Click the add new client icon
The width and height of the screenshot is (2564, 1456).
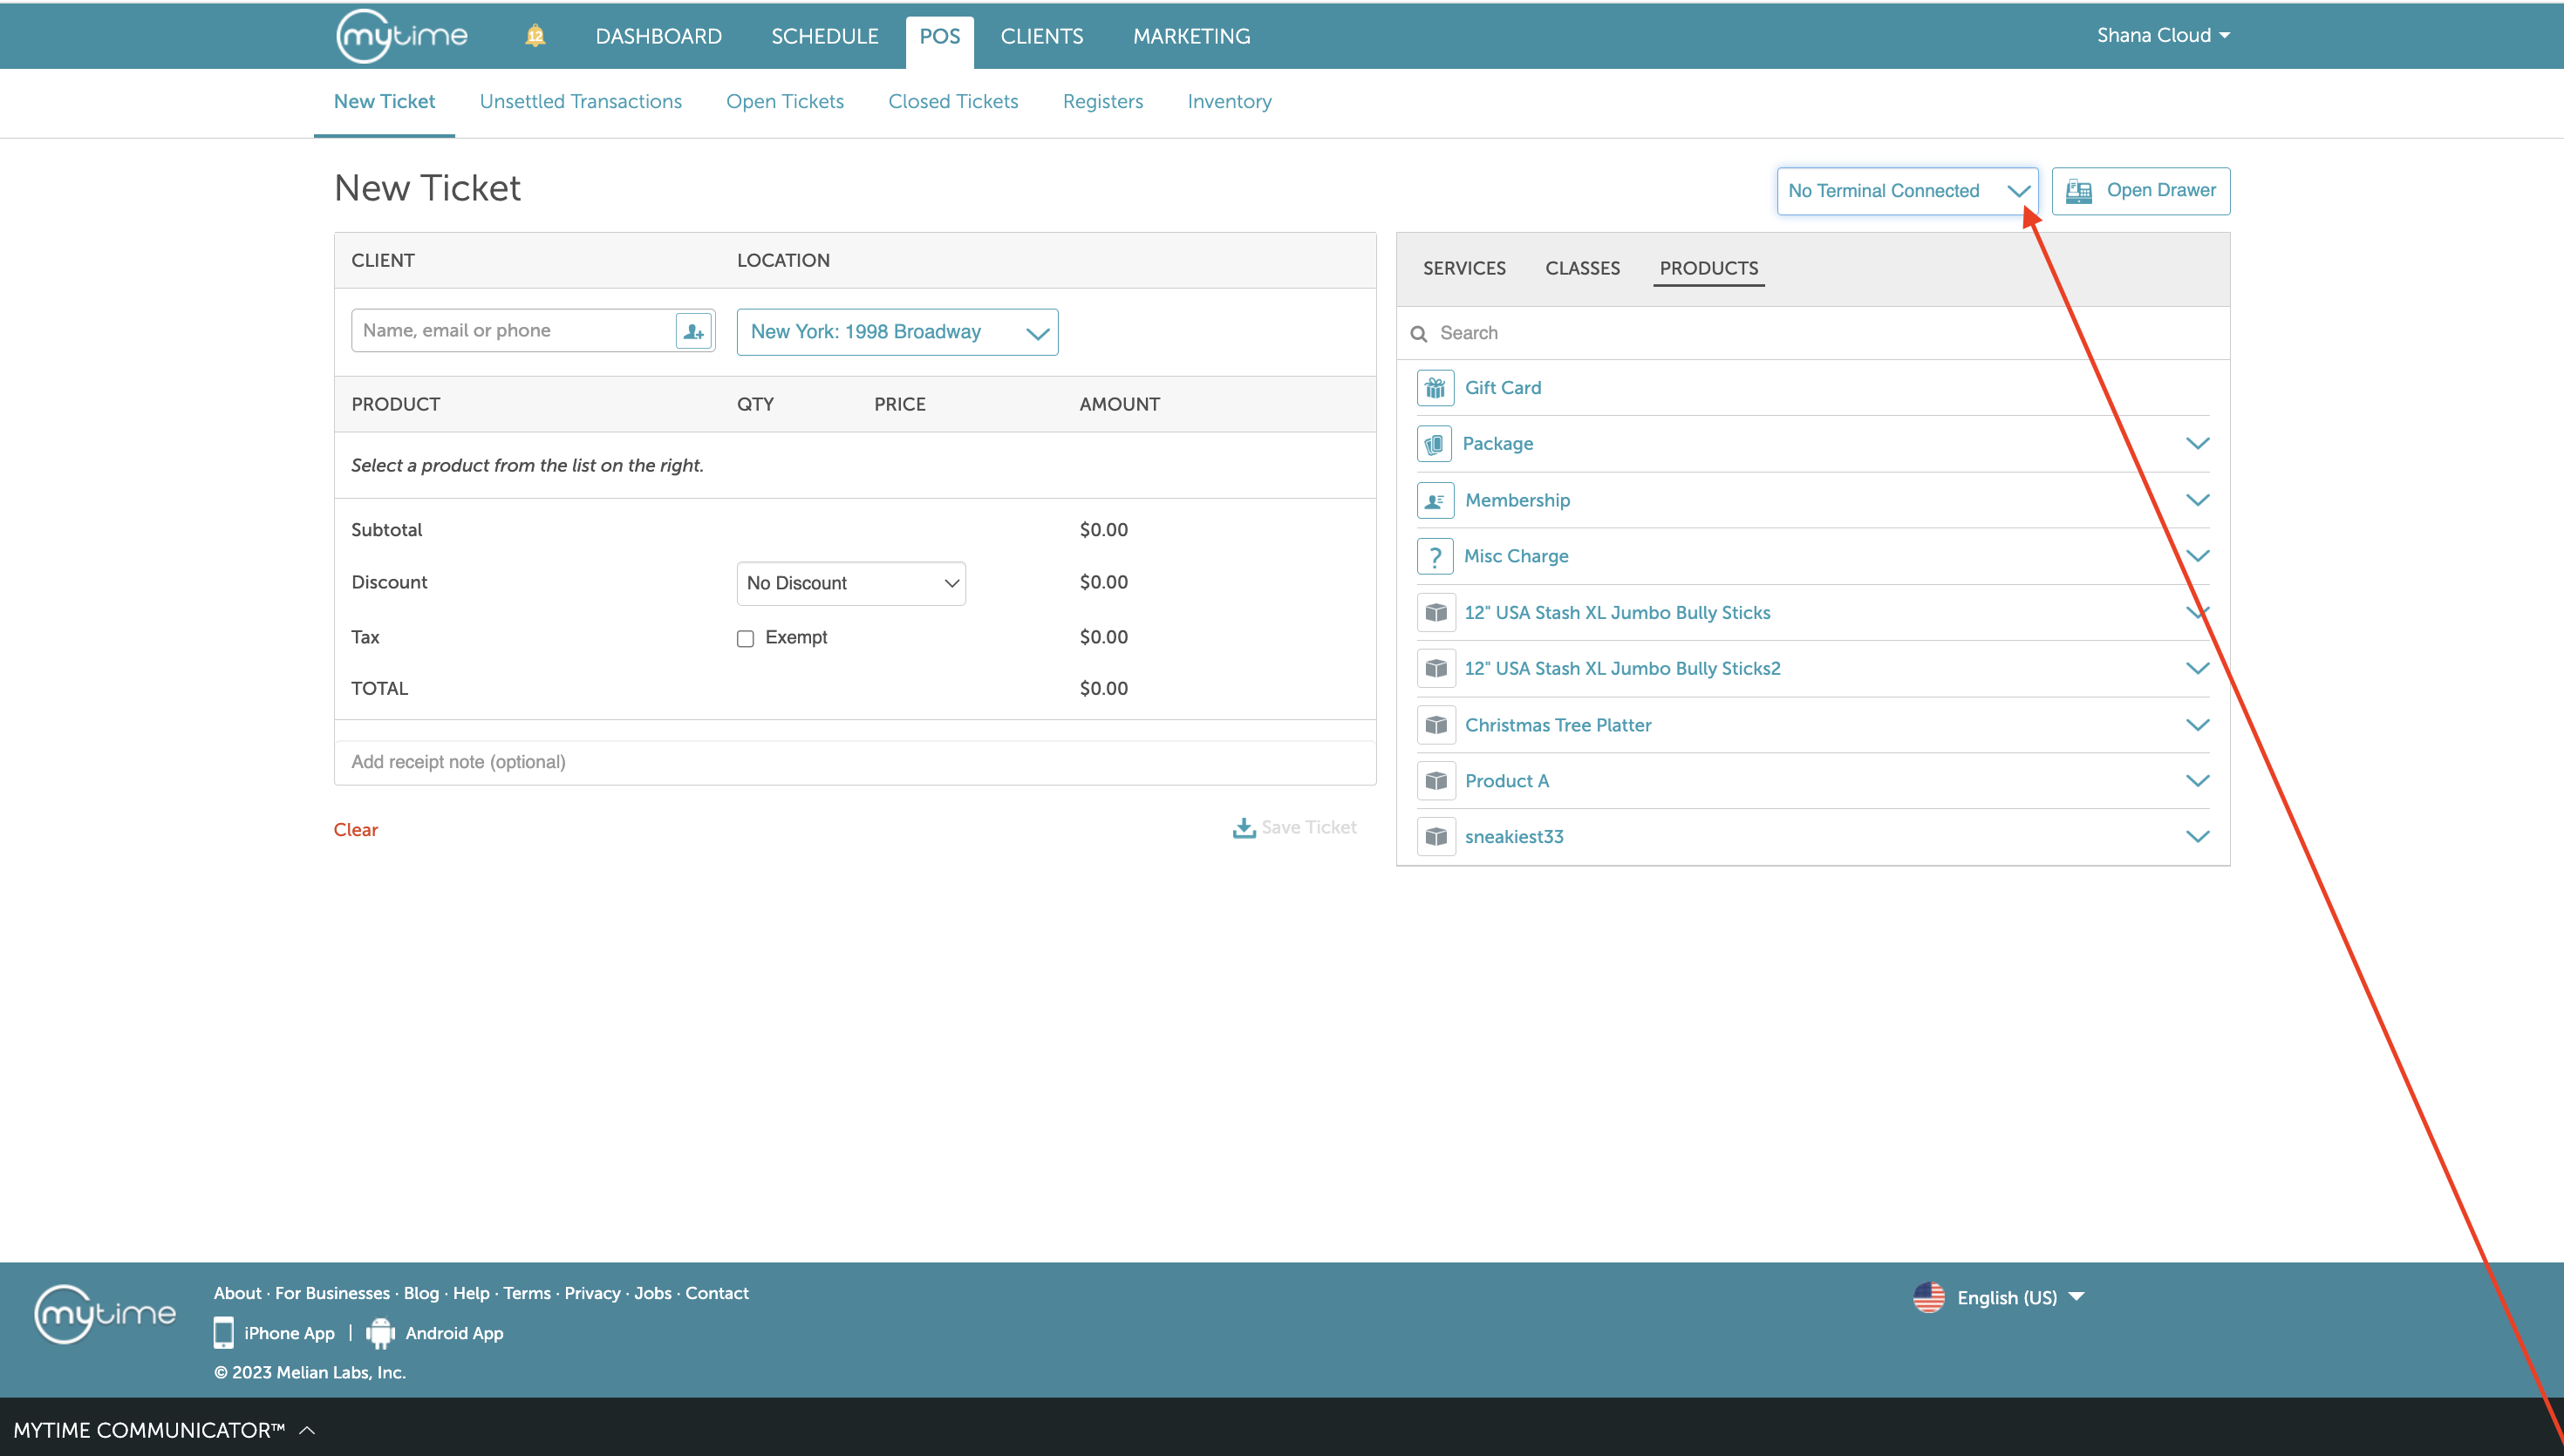(693, 331)
